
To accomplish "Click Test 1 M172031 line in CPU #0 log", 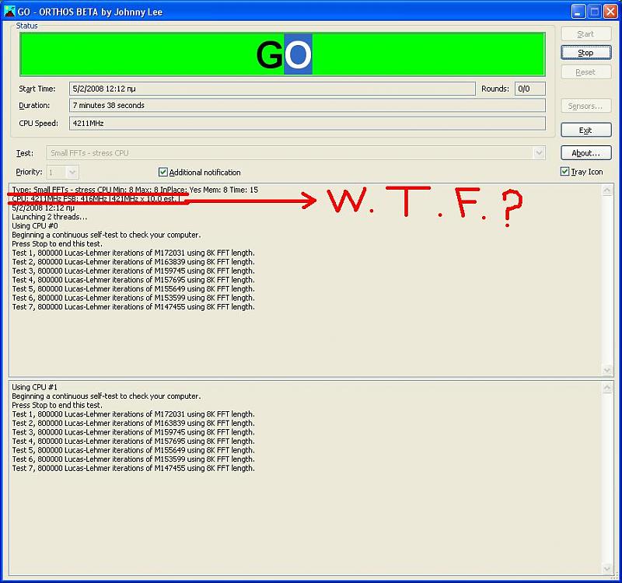I will [x=133, y=253].
